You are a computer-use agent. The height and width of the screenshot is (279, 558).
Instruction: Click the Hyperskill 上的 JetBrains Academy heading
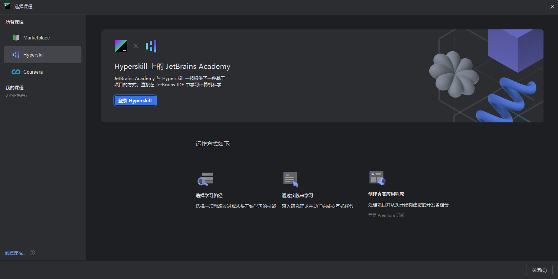(x=172, y=67)
